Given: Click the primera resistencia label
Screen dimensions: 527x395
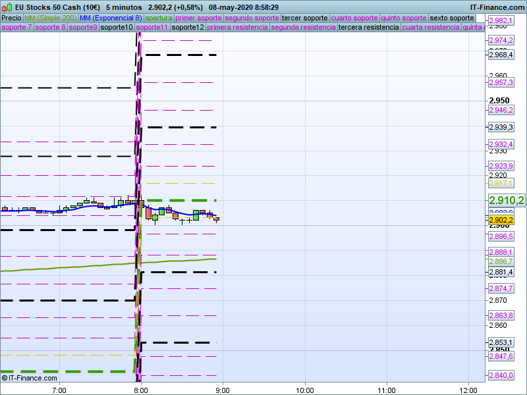Looking at the screenshot, I should pos(237,28).
